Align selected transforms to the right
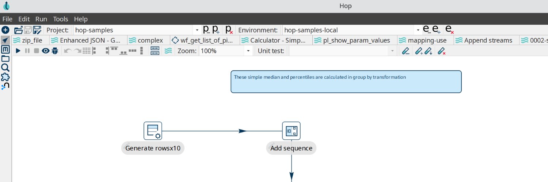The width and height of the screenshot is (548, 182). click(x=107, y=51)
